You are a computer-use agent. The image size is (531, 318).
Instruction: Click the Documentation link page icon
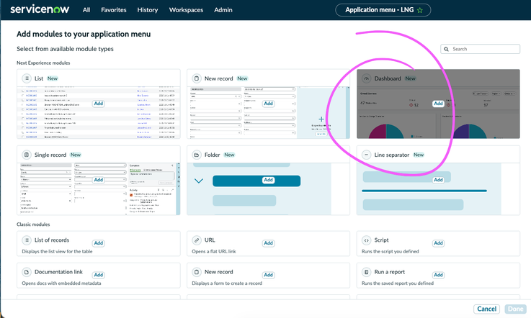tap(27, 272)
